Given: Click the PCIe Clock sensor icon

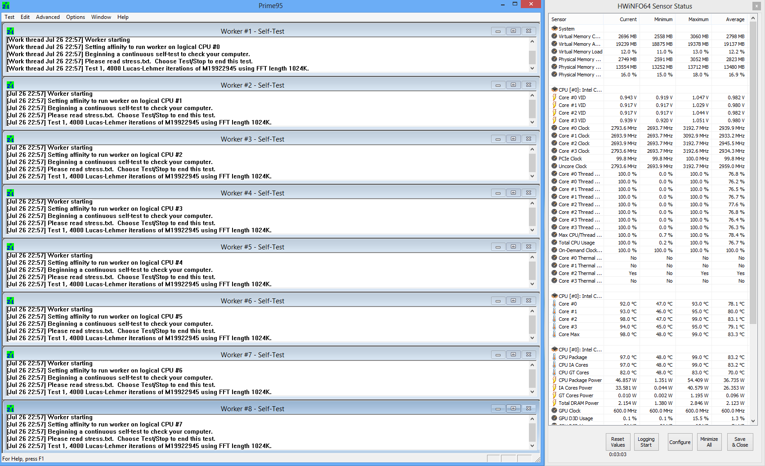Looking at the screenshot, I should click(x=554, y=158).
